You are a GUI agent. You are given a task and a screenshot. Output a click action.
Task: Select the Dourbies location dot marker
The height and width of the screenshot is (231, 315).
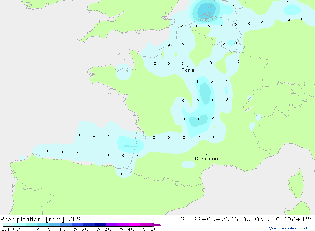pyautogui.click(x=206, y=154)
